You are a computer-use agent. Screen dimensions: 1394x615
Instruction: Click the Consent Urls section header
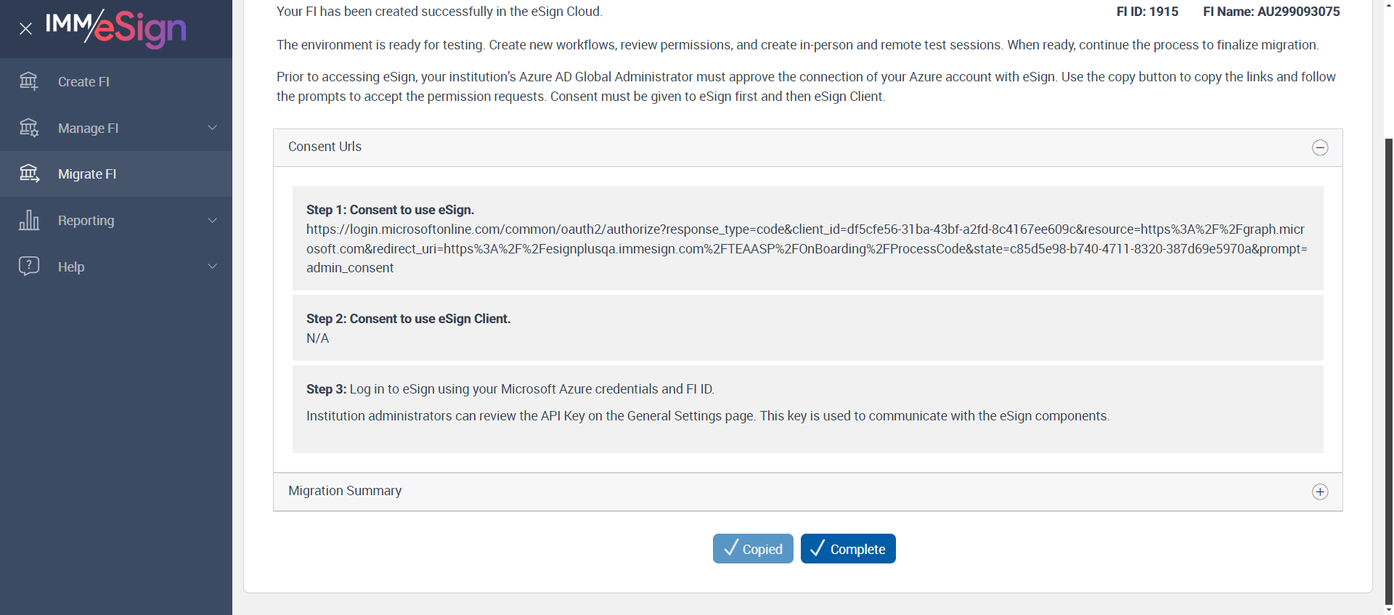(x=325, y=147)
